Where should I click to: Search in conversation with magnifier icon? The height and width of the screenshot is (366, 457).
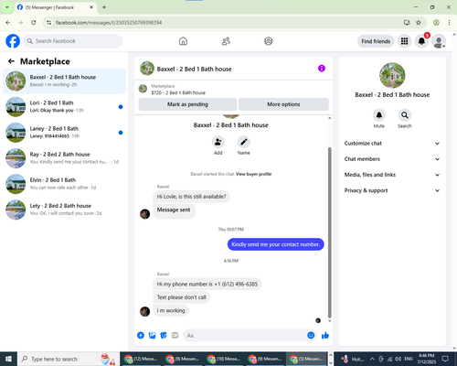[405, 115]
